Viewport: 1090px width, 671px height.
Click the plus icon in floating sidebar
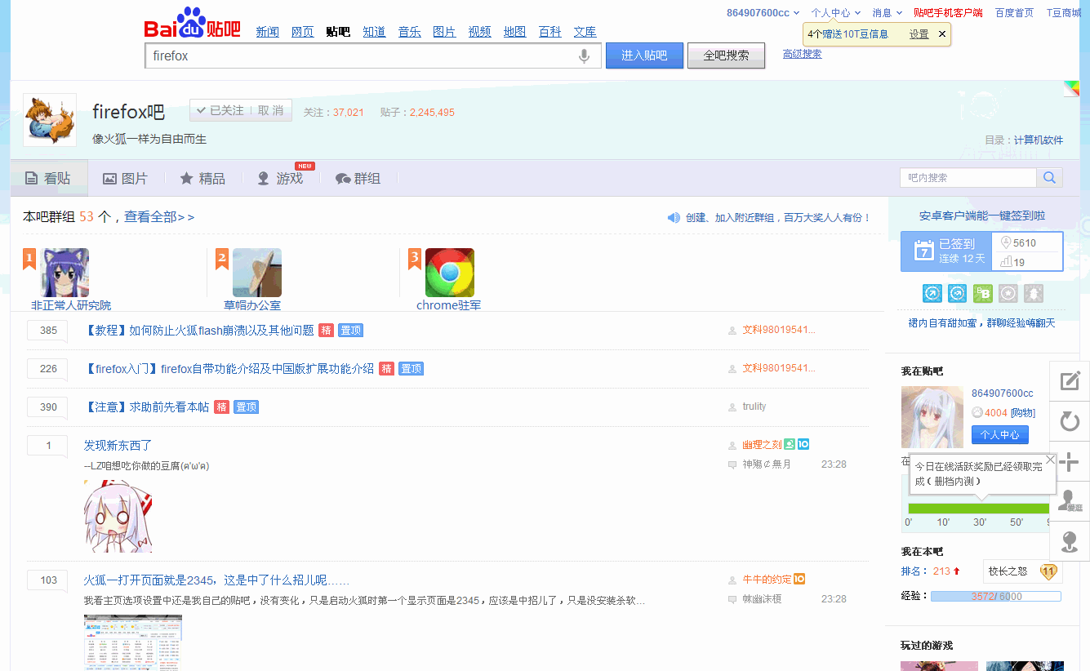1070,461
